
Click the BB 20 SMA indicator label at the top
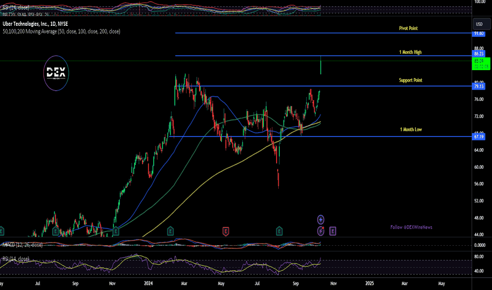click(26, 14)
